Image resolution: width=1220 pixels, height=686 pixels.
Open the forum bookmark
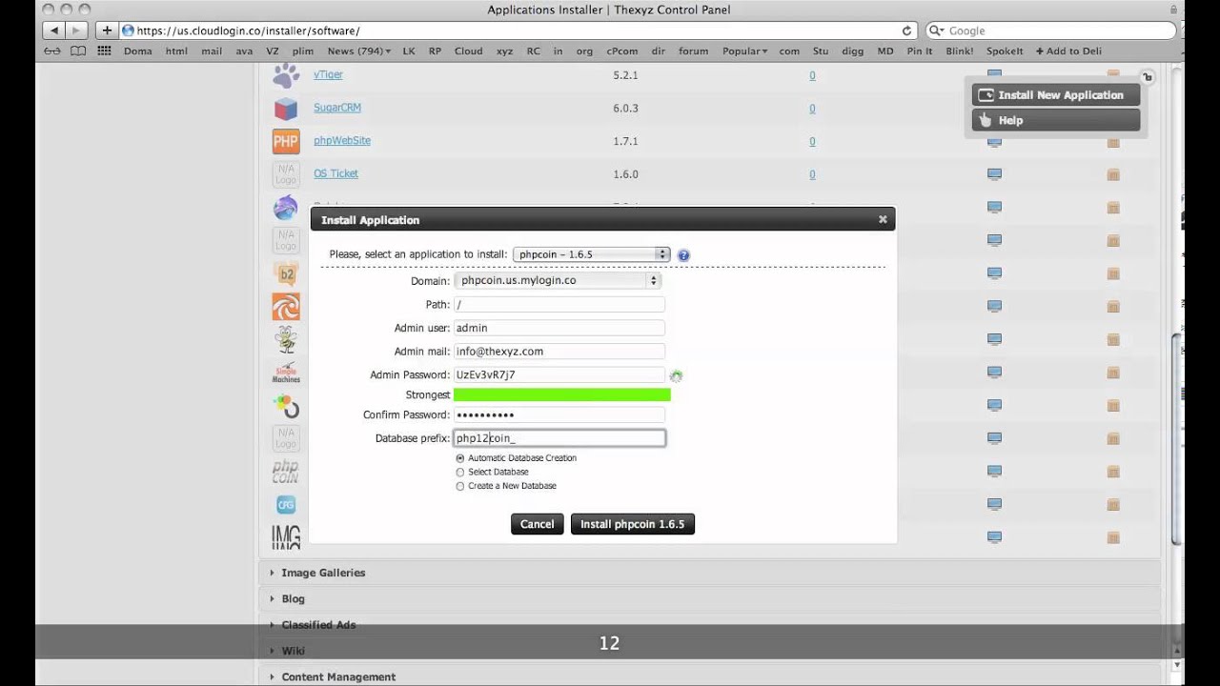pyautogui.click(x=693, y=51)
